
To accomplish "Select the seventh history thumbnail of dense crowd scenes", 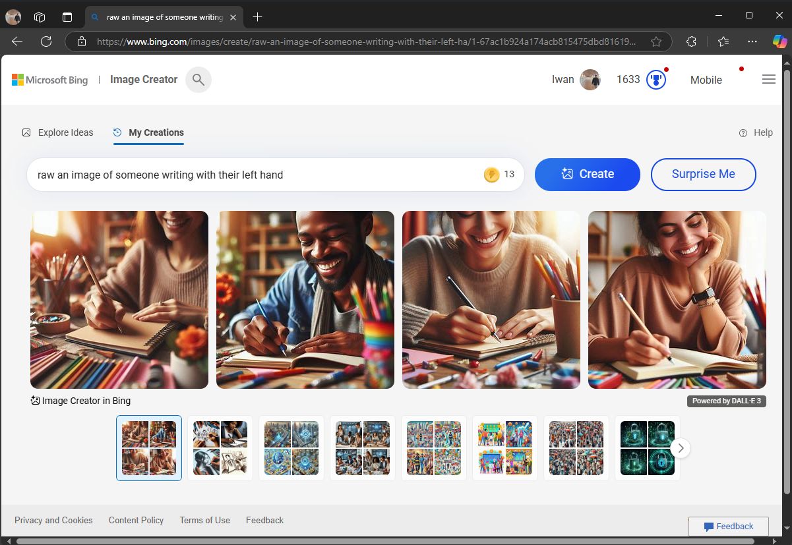I will tap(576, 448).
